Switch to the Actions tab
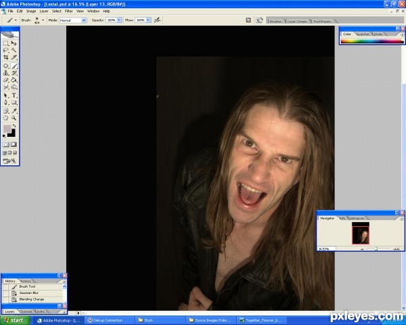The image size is (406, 325). coord(26,281)
